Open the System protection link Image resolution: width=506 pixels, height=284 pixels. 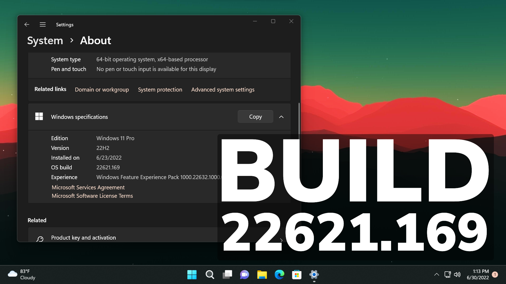[x=160, y=90]
